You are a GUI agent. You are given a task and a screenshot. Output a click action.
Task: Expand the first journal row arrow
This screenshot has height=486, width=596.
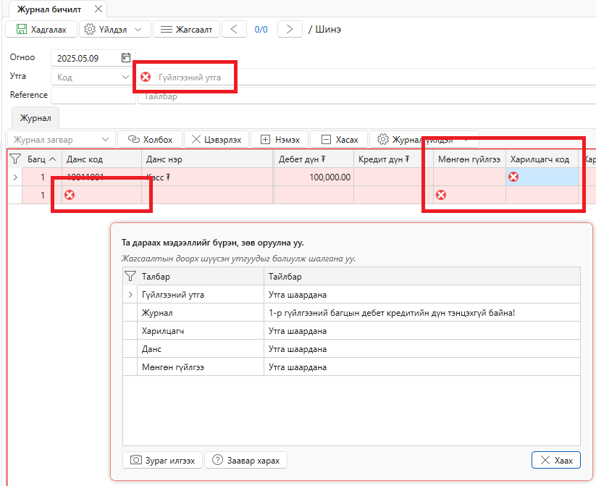click(x=15, y=177)
